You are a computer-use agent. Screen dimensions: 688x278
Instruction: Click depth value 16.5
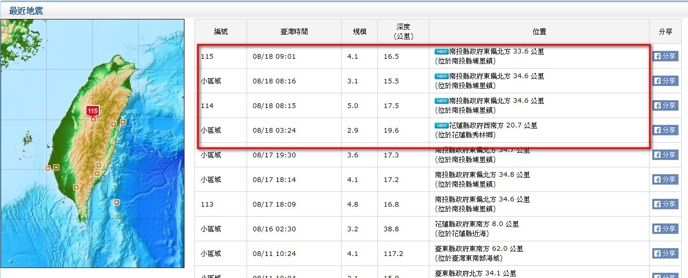point(391,56)
